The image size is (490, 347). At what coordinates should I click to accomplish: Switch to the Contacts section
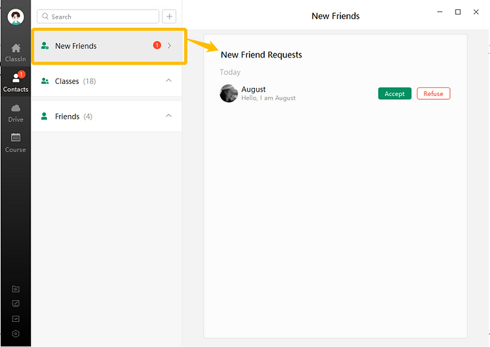click(x=15, y=83)
